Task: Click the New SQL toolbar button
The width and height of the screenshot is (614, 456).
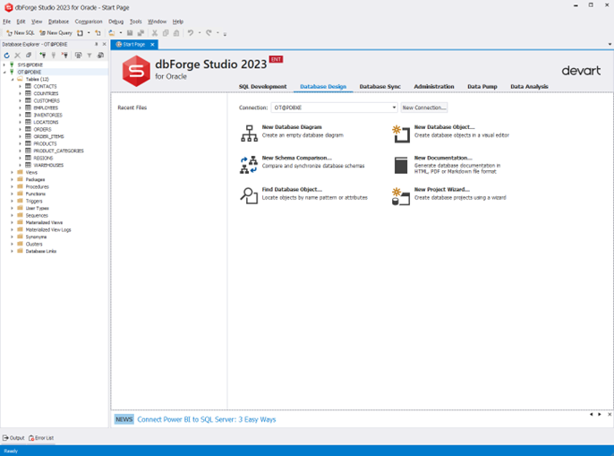Action: (x=20, y=33)
